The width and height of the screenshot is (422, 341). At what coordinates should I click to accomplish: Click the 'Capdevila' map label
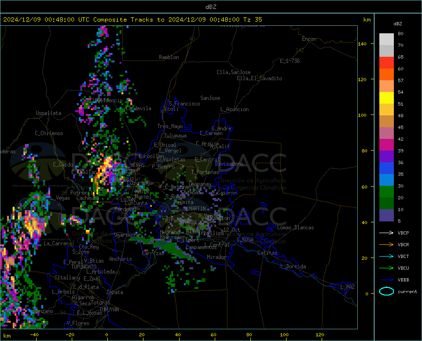coord(138,108)
